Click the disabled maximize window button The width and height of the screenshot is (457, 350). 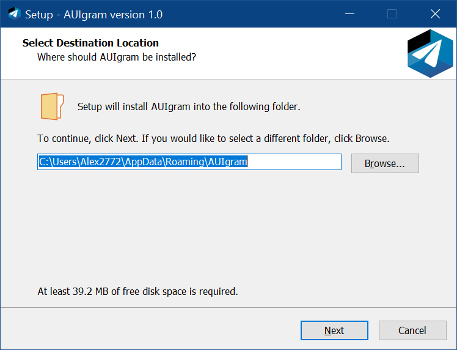392,14
